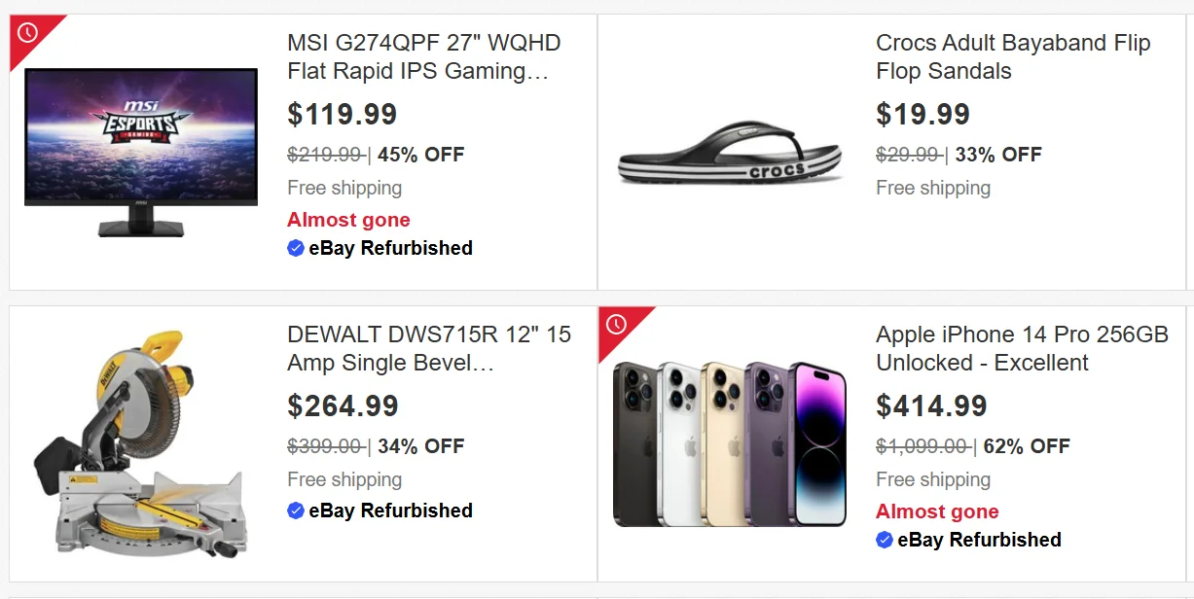Click the blue verified checkmark on iPhone listing

[x=885, y=540]
